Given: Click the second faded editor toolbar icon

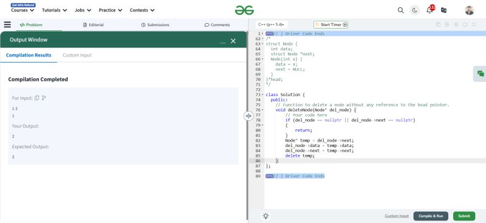Looking at the screenshot, I should tap(447, 24).
